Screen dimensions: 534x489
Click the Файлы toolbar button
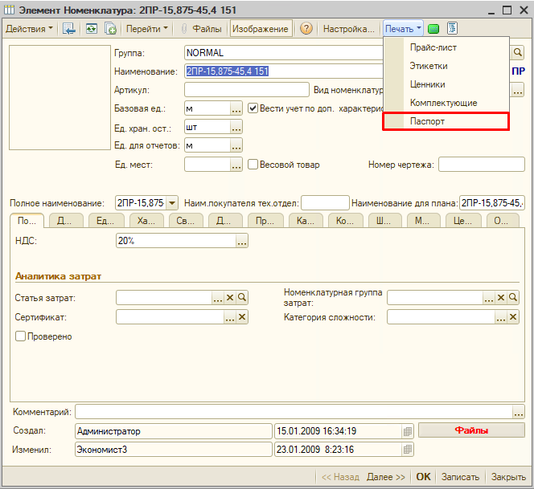(201, 29)
